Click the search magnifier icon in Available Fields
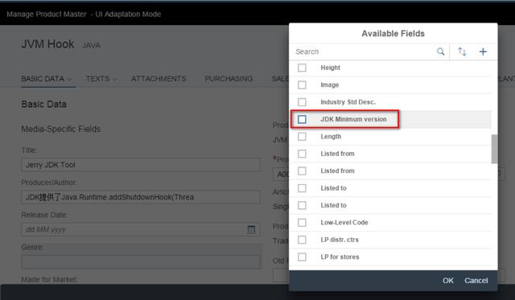This screenshot has width=515, height=300. point(440,51)
